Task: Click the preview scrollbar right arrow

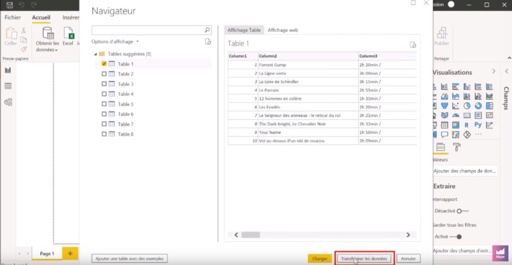Action: point(408,234)
